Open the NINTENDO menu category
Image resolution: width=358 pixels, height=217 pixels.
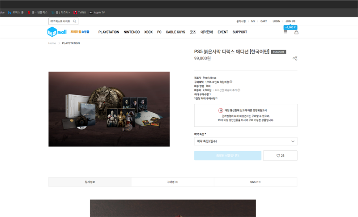132,32
